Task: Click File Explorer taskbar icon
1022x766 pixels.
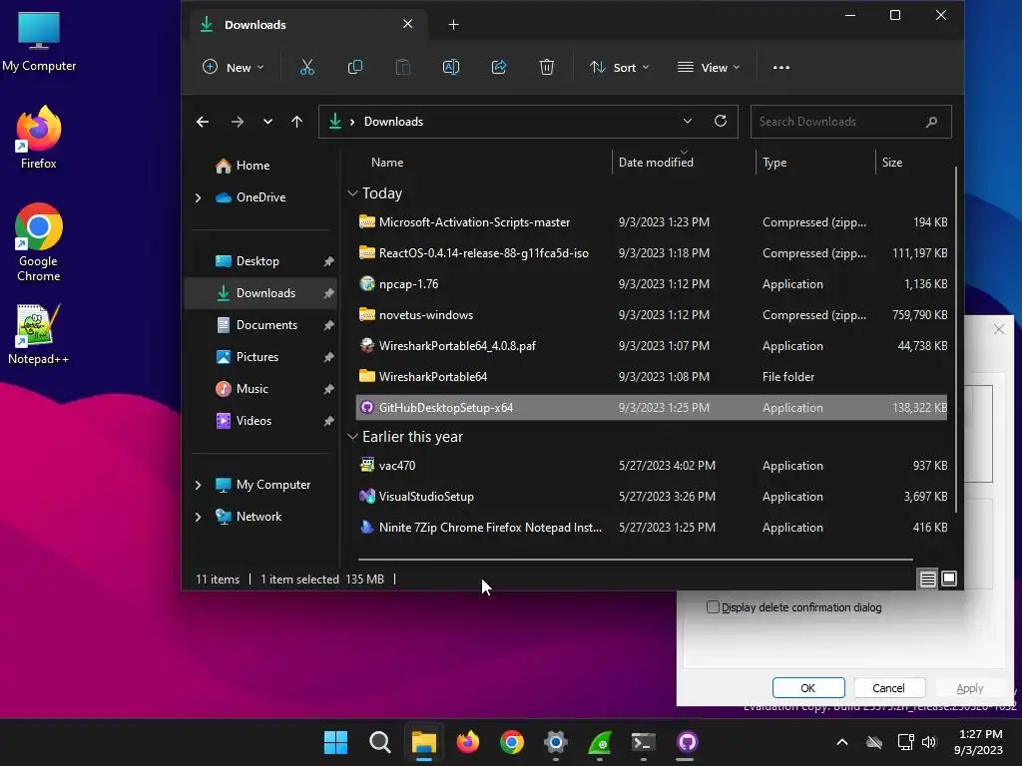Action: (x=423, y=742)
